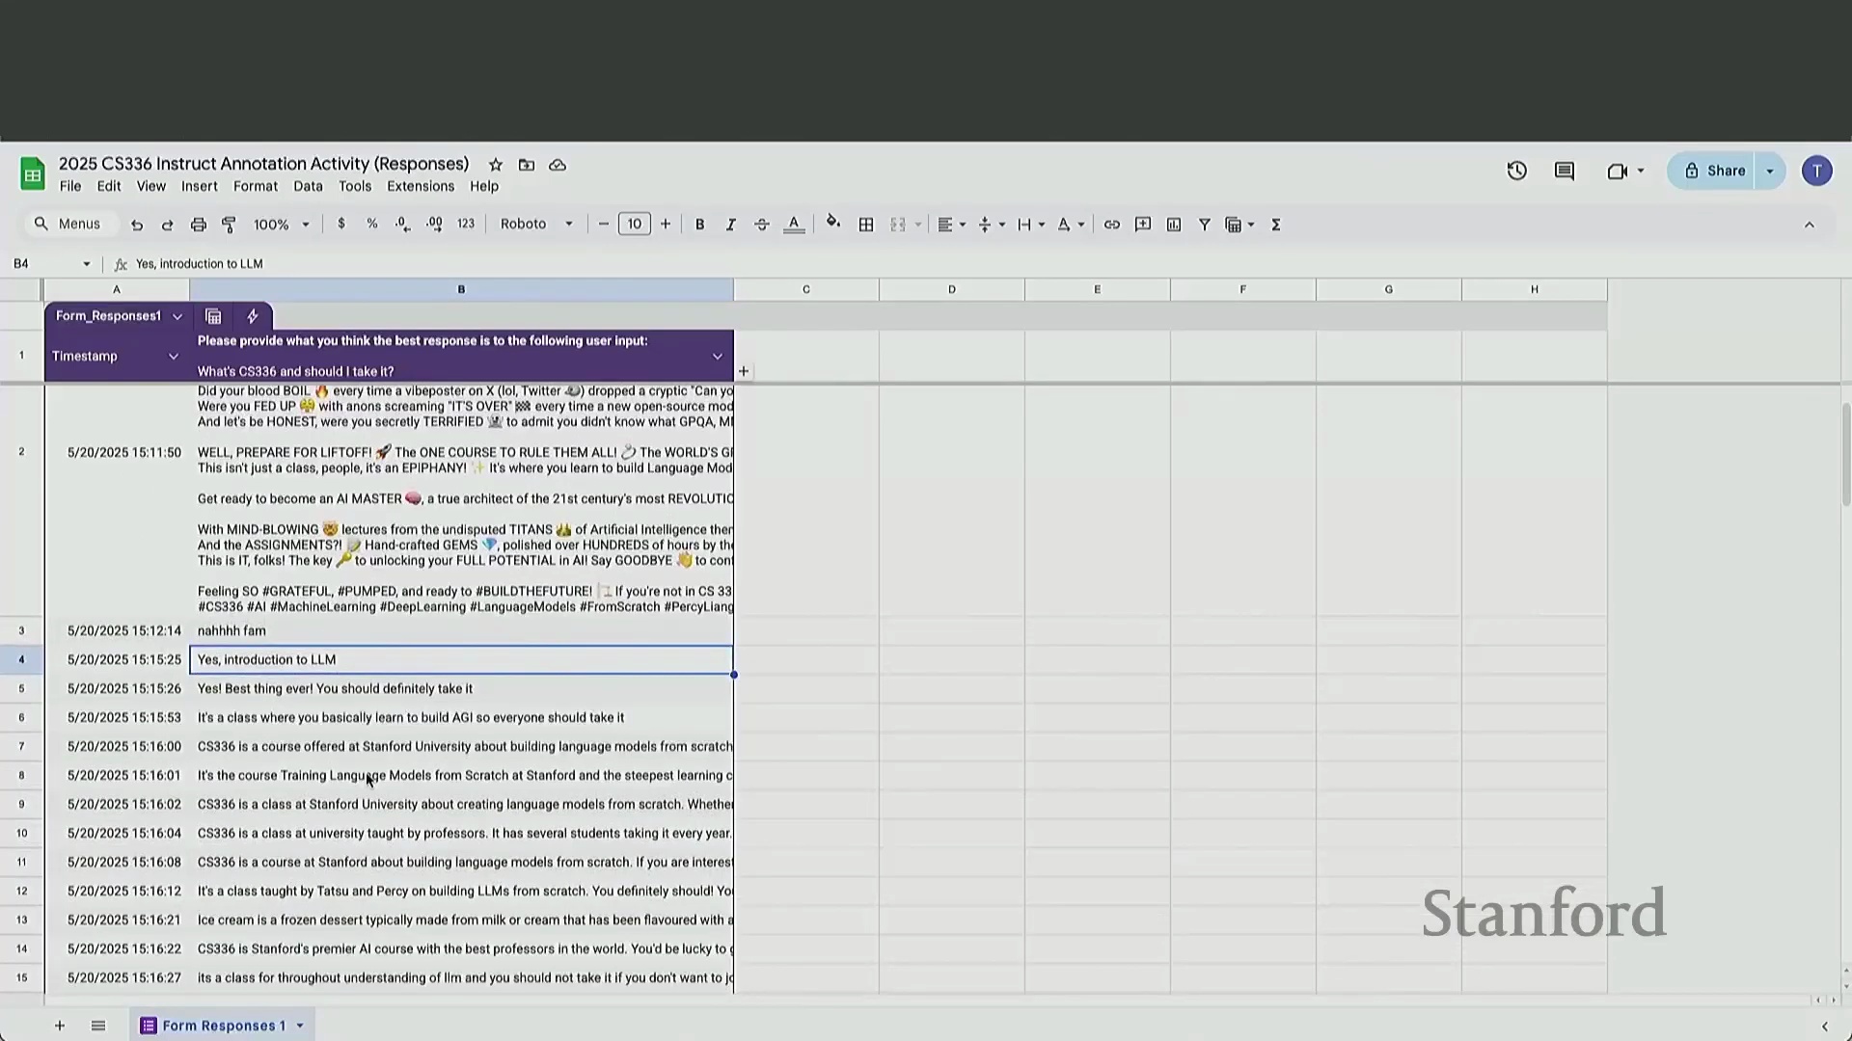Open the Roboto font dropdown
The image size is (1852, 1041).
pyautogui.click(x=536, y=225)
